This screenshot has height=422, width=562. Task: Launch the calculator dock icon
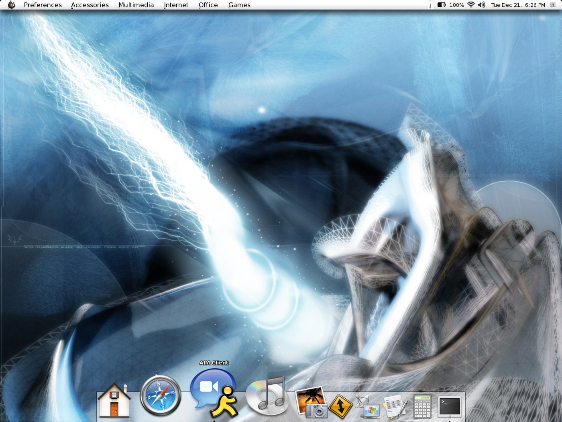422,406
